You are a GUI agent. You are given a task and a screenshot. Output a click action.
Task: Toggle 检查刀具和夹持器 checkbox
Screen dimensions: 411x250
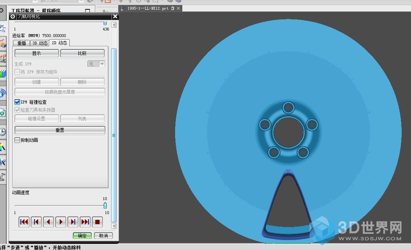[17, 110]
